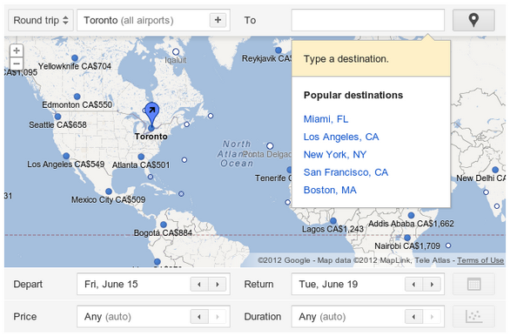Choose Boston, MA from popular destinations
Screen dimensions: 510x336
coord(330,190)
